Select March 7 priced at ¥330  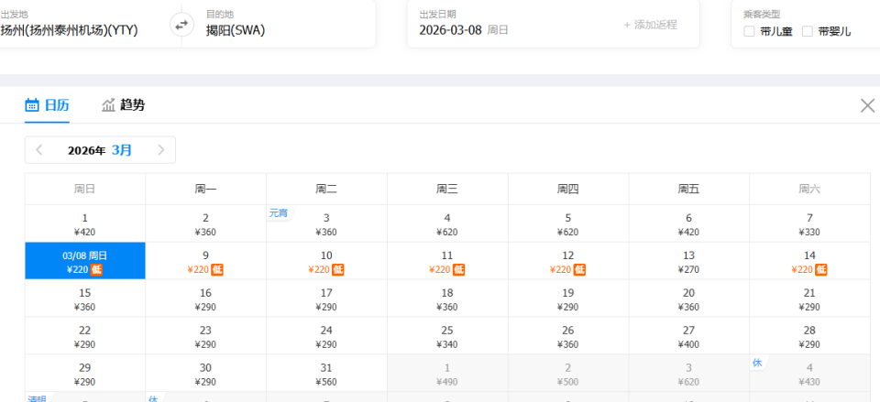809,223
